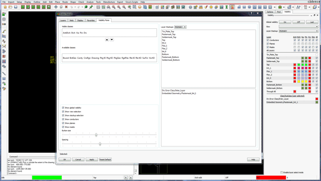The image size is (321, 181).
Task: Select Soldermask_Top in layer stackup list
Action: (169, 37)
